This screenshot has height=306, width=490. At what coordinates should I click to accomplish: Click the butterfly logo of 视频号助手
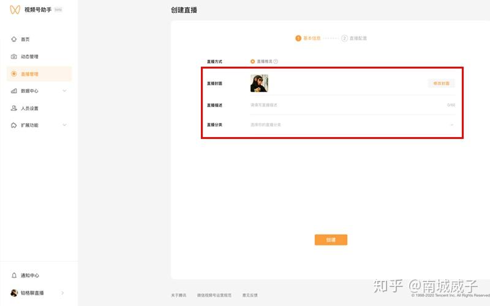tap(15, 10)
